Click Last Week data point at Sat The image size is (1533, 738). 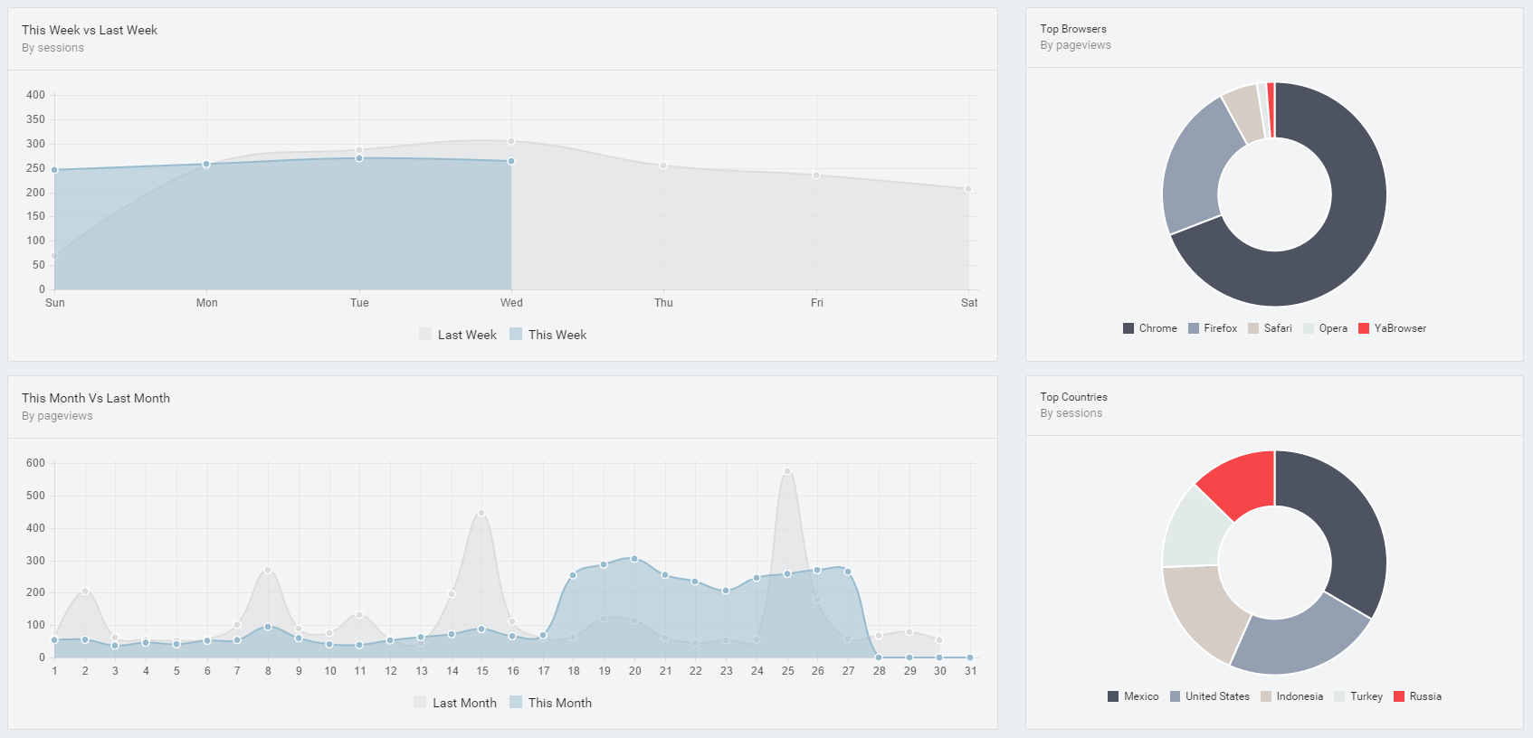[968, 189]
